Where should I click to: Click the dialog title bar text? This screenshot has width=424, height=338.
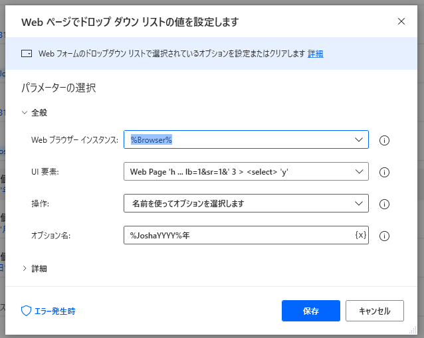click(x=130, y=22)
